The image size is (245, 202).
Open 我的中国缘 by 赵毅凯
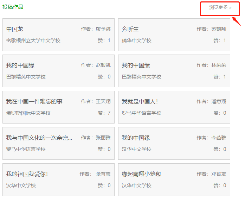pos(20,65)
